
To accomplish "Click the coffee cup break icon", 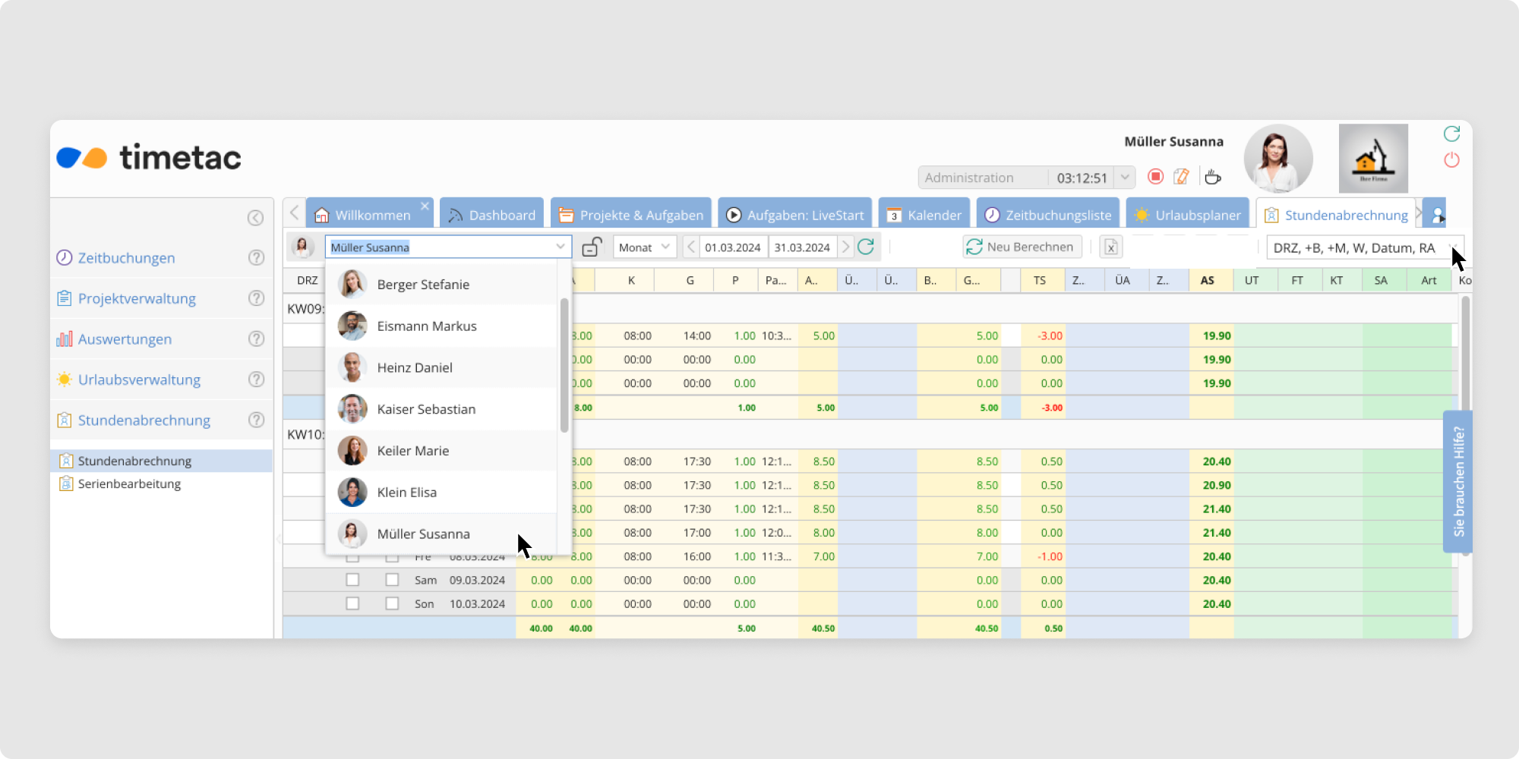I will coord(1213,177).
